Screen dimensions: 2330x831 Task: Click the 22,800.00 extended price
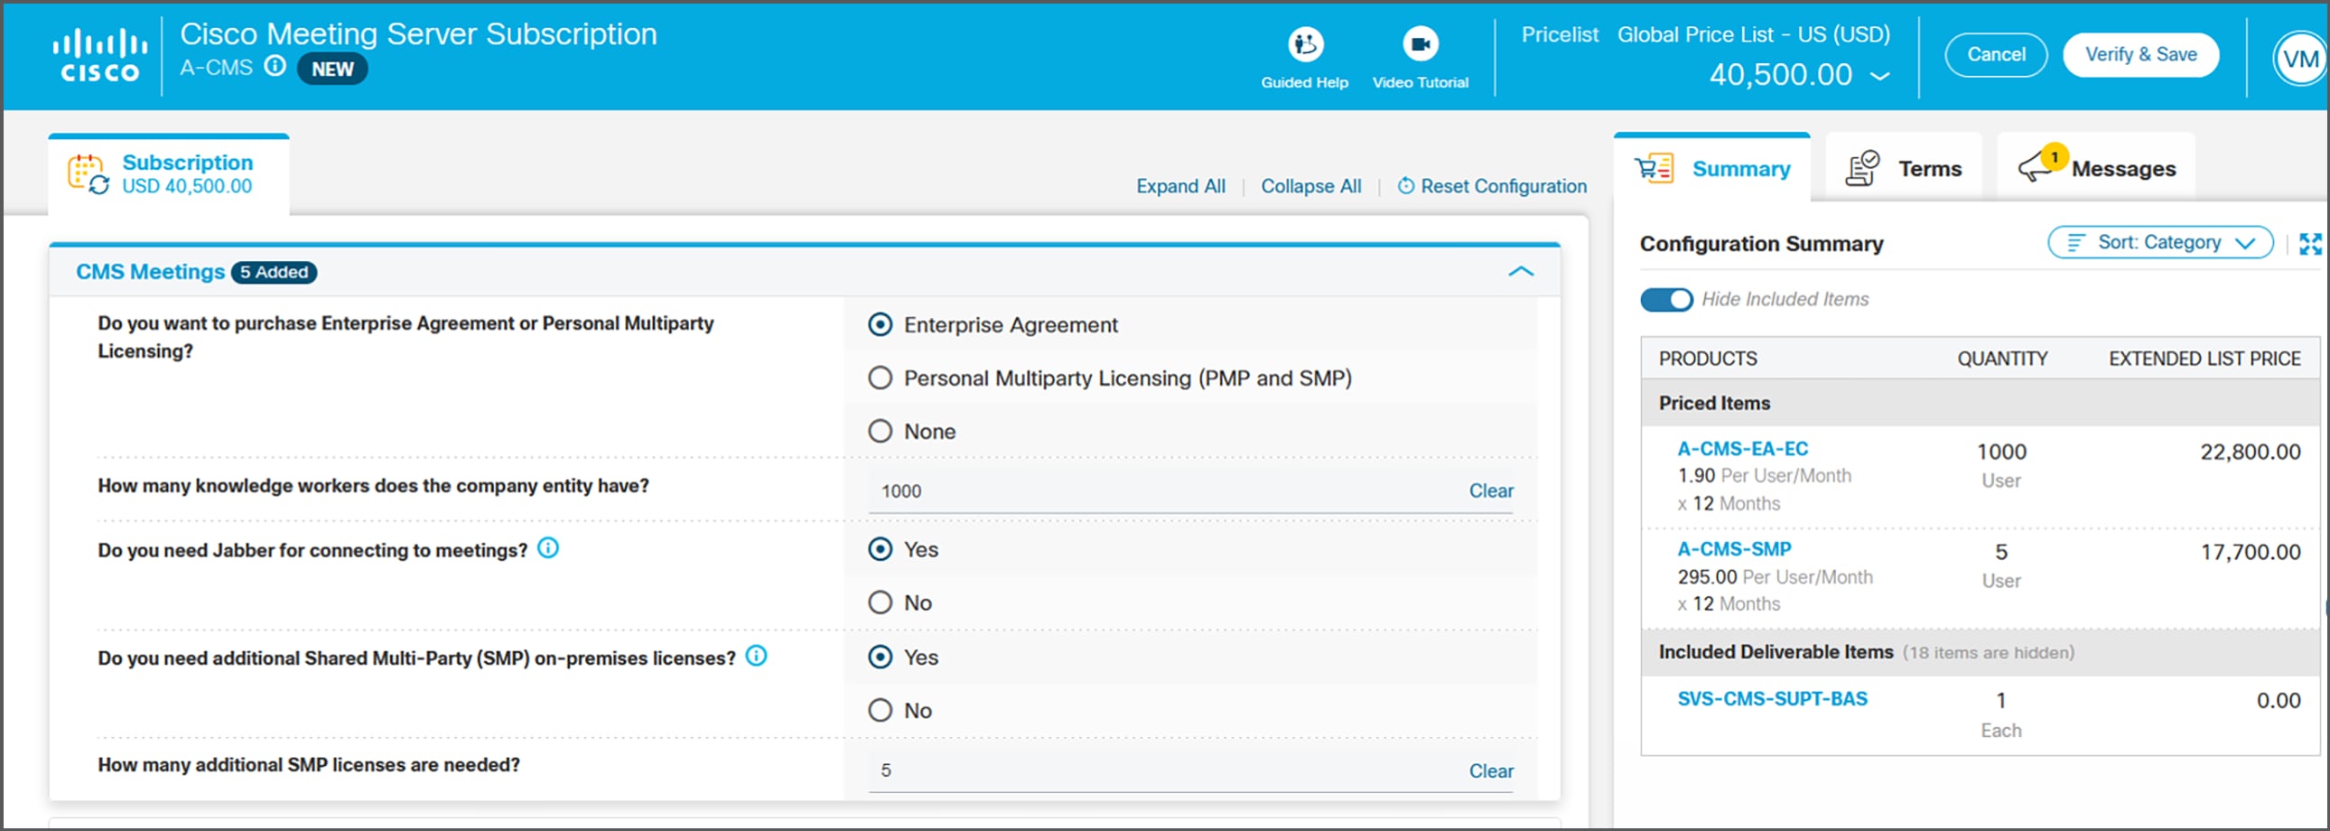coord(2250,453)
